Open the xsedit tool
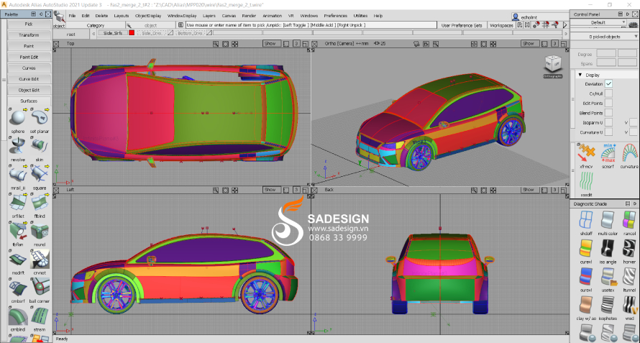 tap(586, 180)
